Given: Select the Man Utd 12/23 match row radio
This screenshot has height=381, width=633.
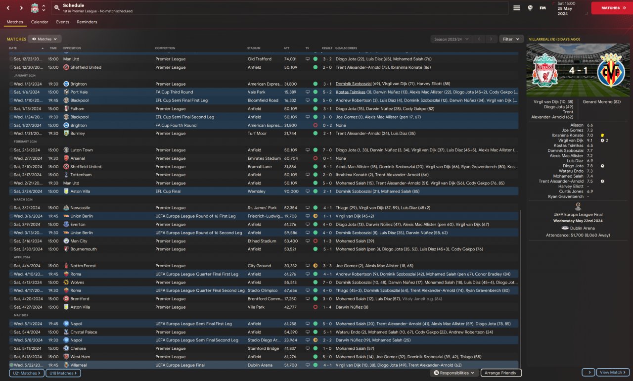Looking at the screenshot, I should coord(11,59).
